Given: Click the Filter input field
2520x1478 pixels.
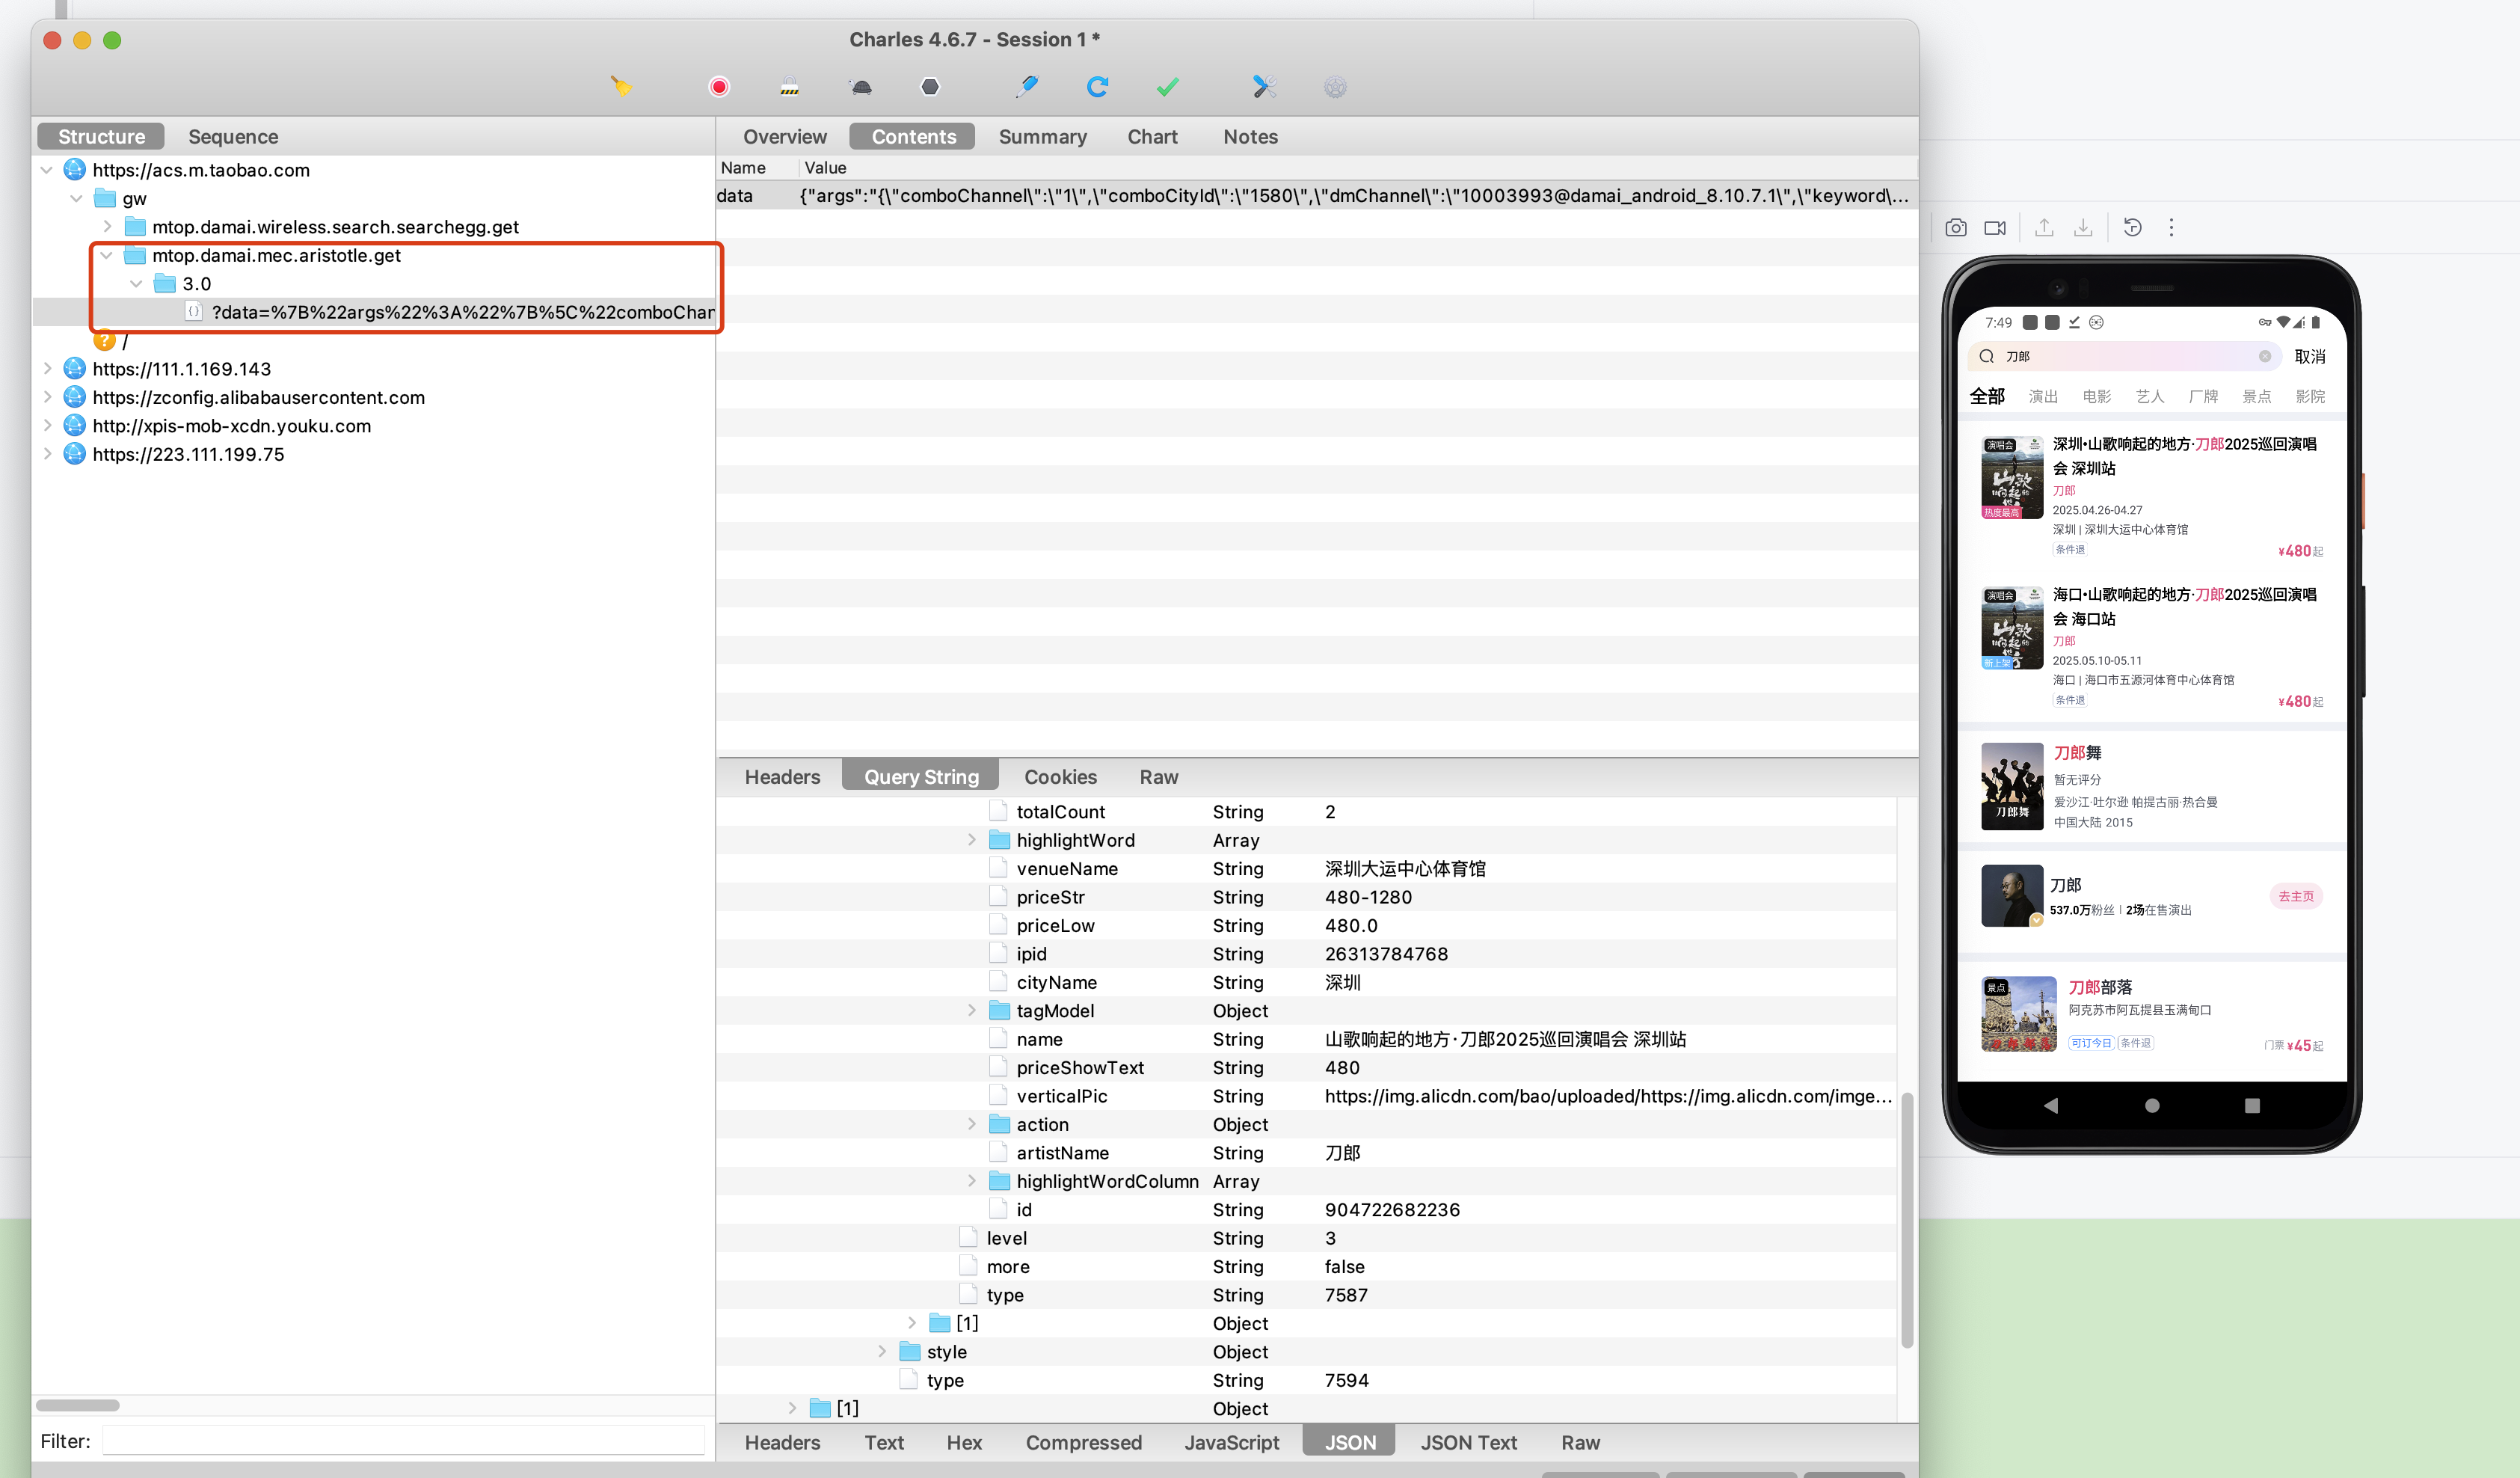Looking at the screenshot, I should coord(404,1441).
